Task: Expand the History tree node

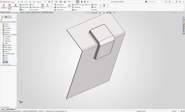Action: click(1, 24)
